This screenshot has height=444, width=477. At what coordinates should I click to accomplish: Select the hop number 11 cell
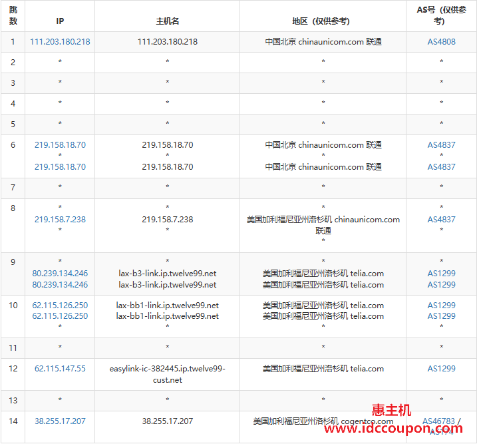click(13, 348)
